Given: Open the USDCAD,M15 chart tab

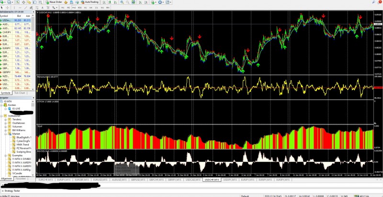Looking at the screenshot, I should point(193,180).
